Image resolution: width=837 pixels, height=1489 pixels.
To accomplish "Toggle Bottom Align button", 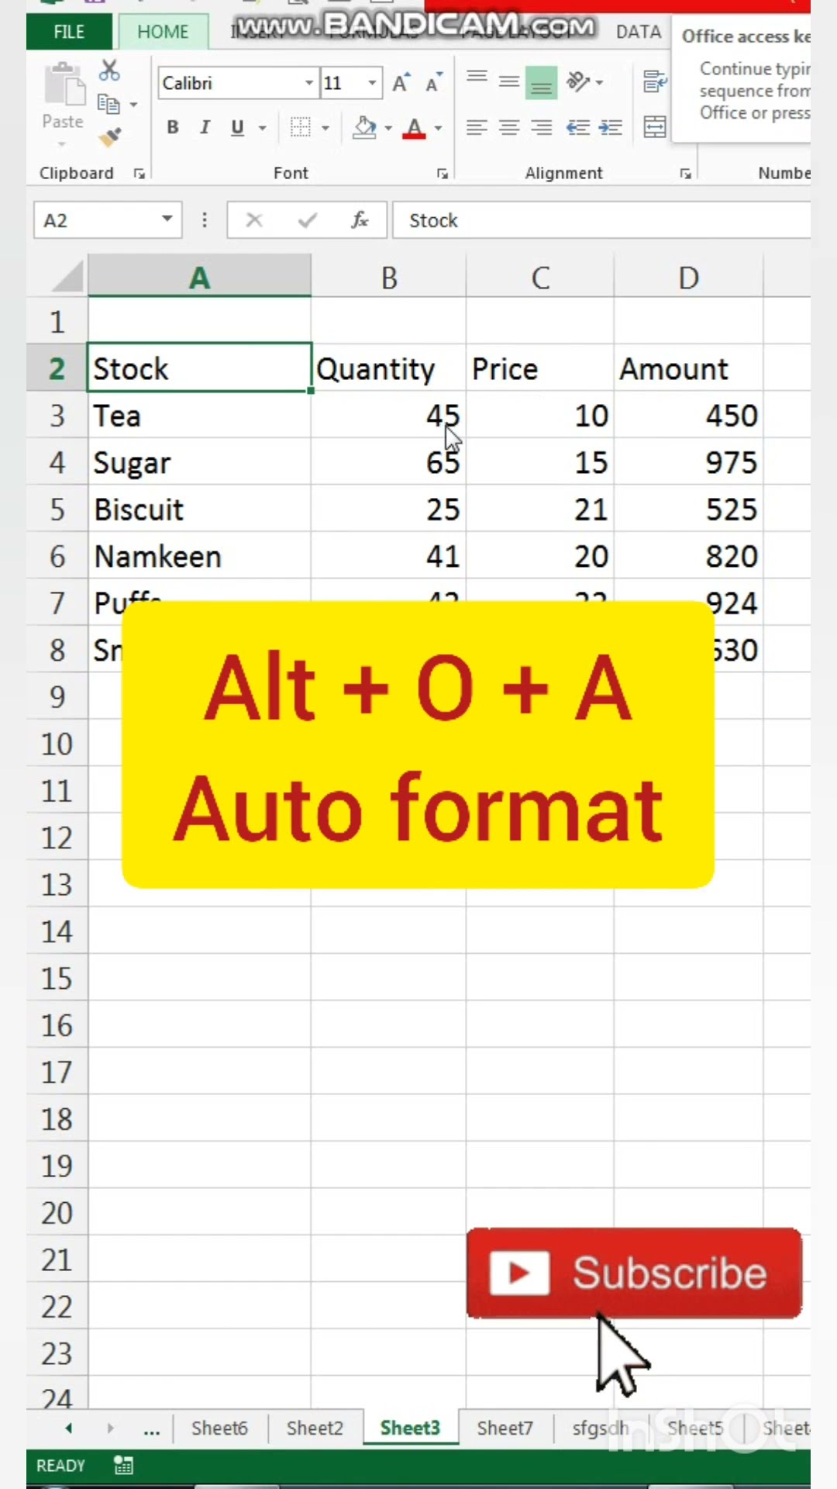I will pyautogui.click(x=541, y=82).
